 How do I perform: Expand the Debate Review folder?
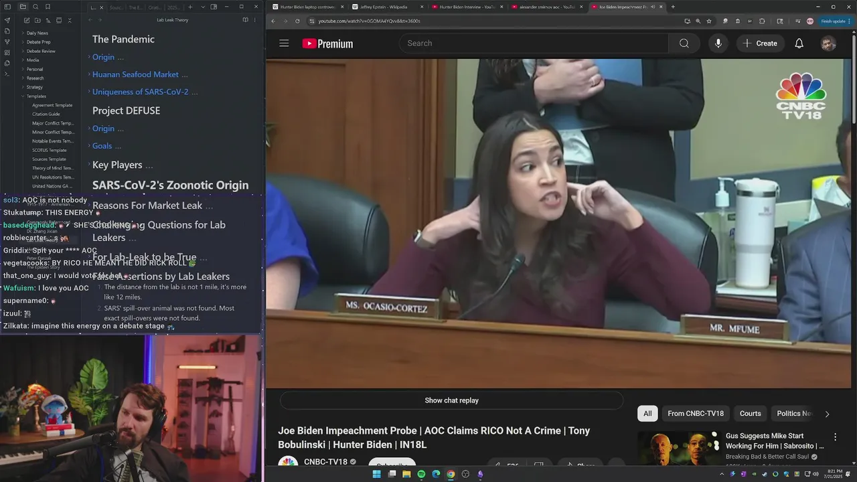point(41,51)
